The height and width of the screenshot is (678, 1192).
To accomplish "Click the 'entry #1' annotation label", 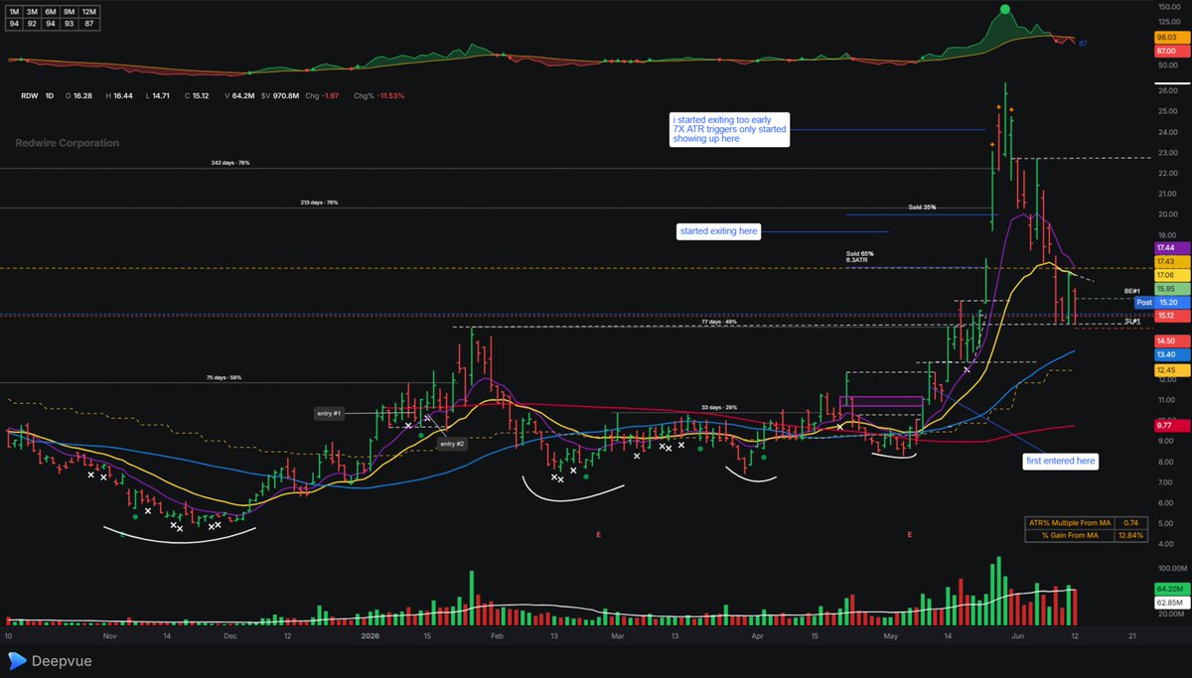I will [x=329, y=413].
